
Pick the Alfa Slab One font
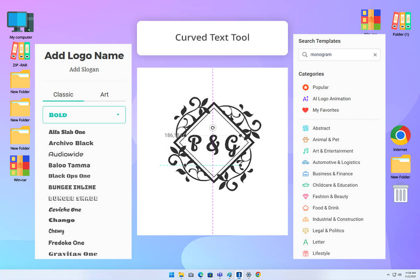(67, 132)
